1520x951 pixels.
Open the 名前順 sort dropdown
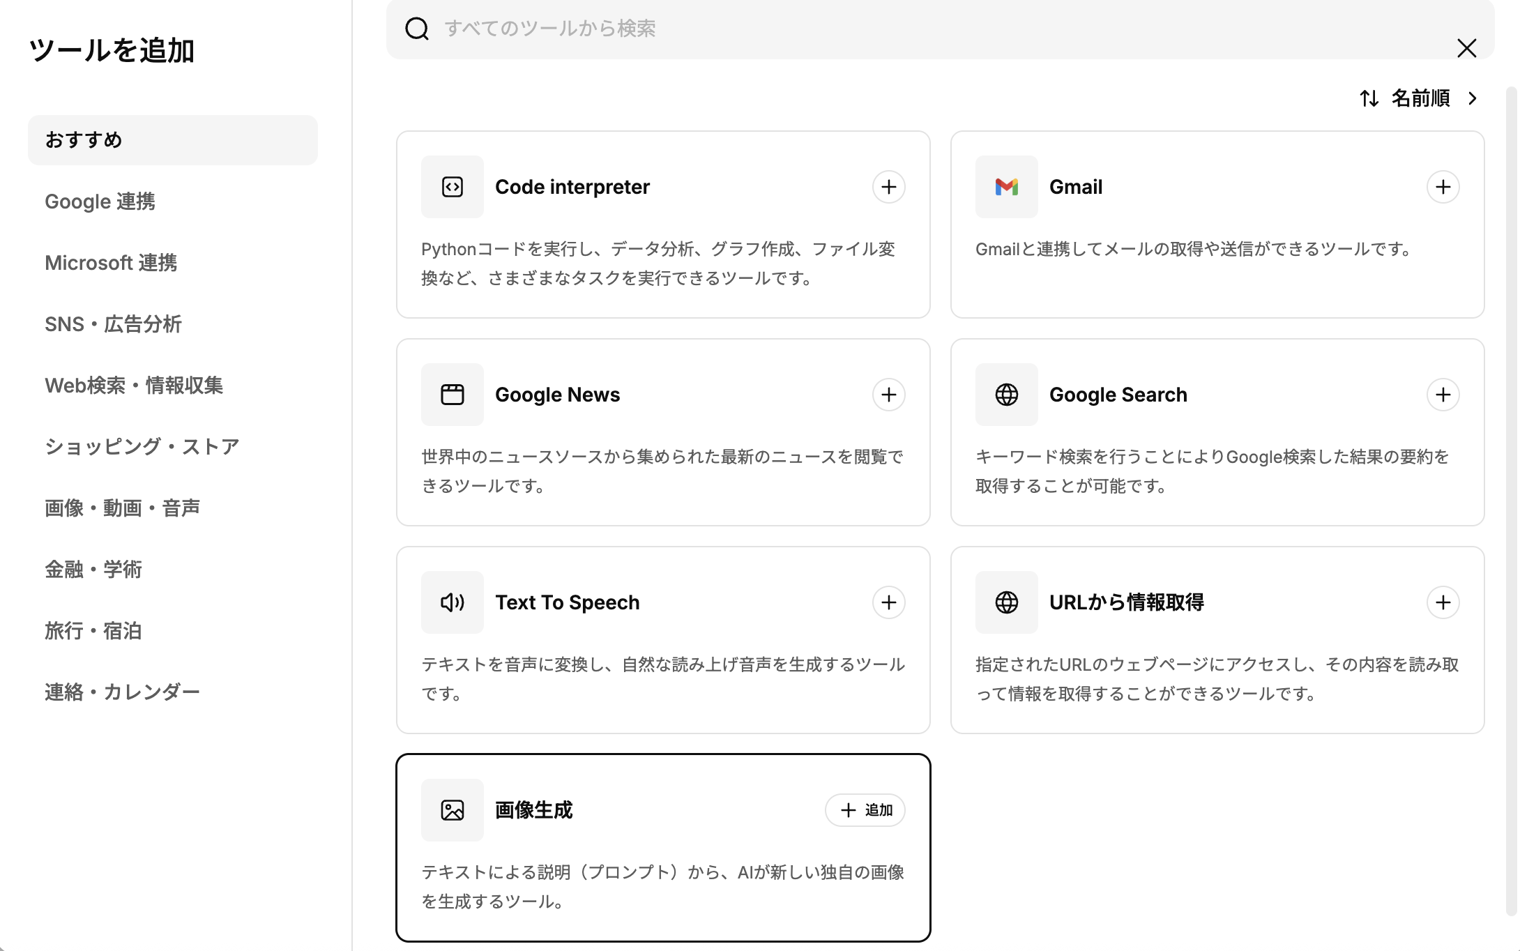coord(1420,98)
